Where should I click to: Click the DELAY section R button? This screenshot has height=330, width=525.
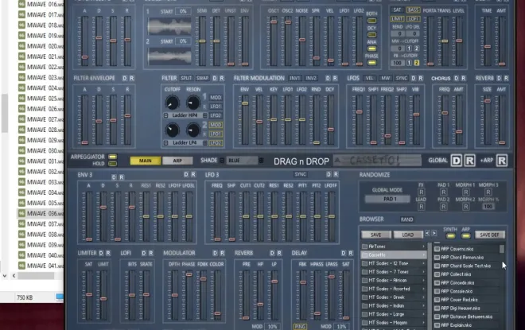(x=351, y=253)
